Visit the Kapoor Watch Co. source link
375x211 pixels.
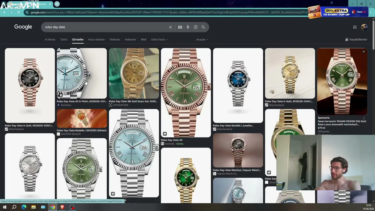[227, 174]
